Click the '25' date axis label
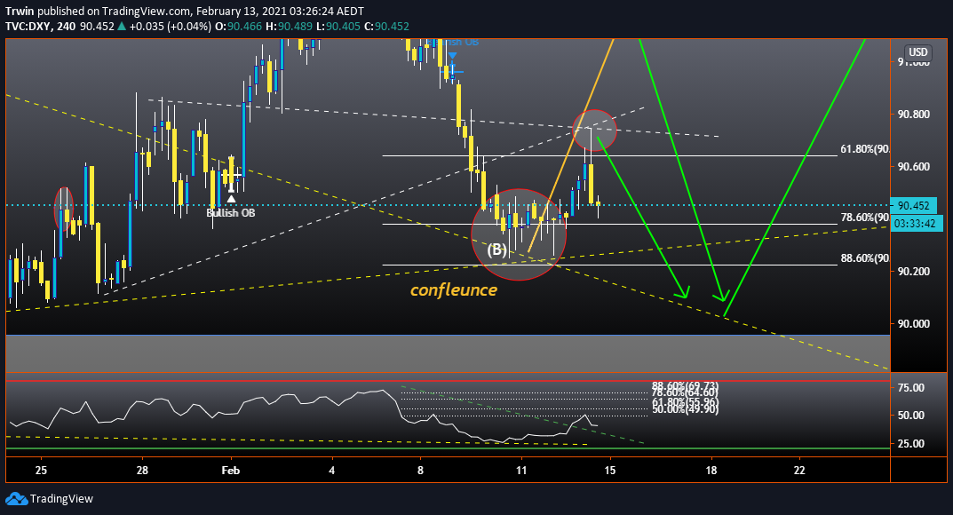 tap(41, 470)
